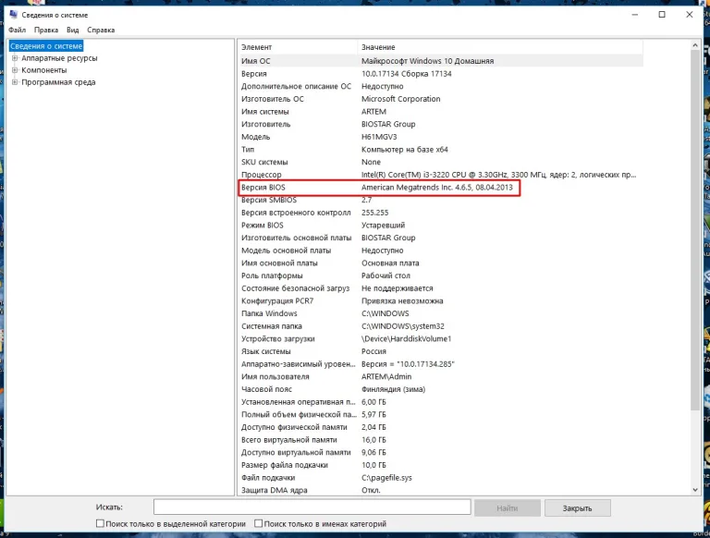Select Аппаратные ресурсы tree label
The image size is (710, 538).
59,58
